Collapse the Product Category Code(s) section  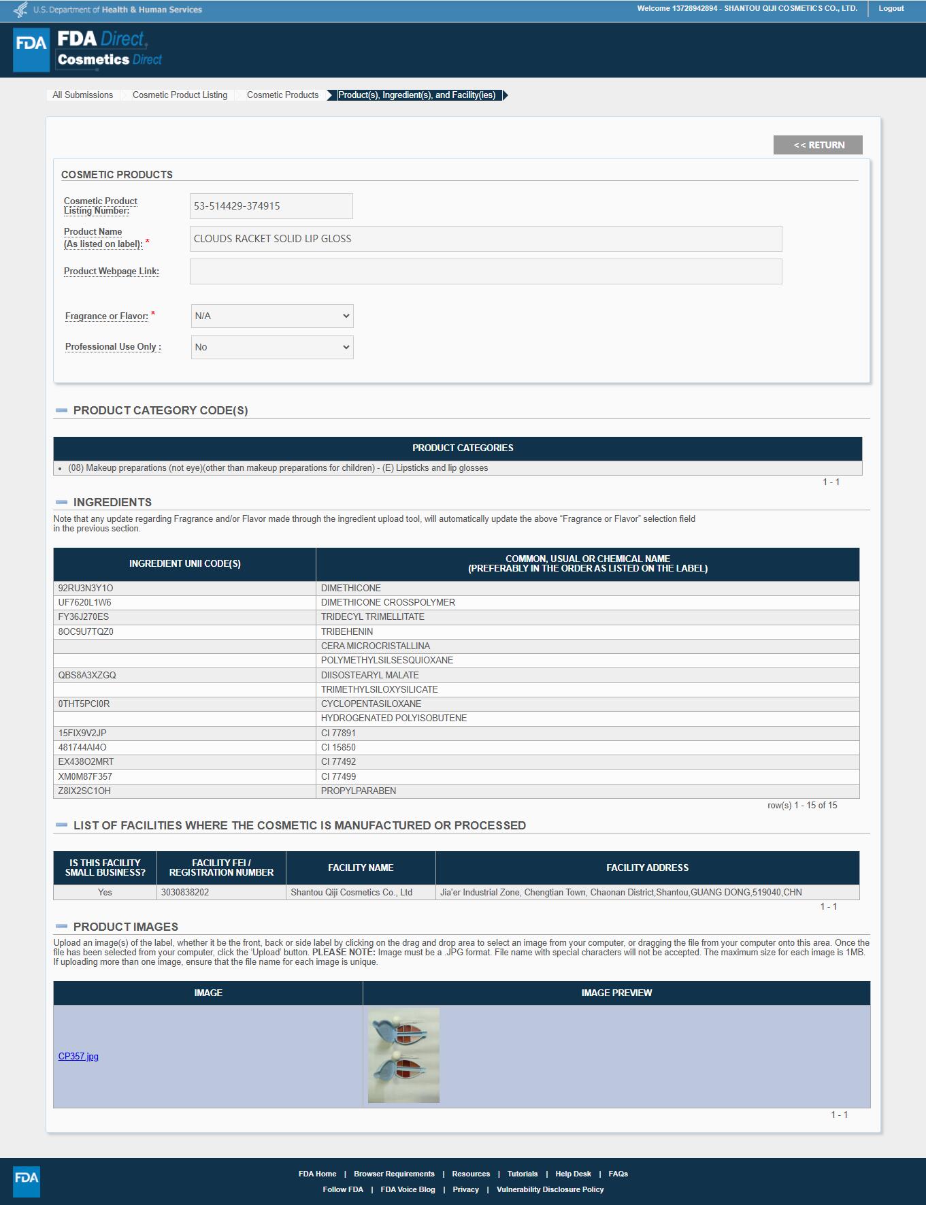(62, 410)
